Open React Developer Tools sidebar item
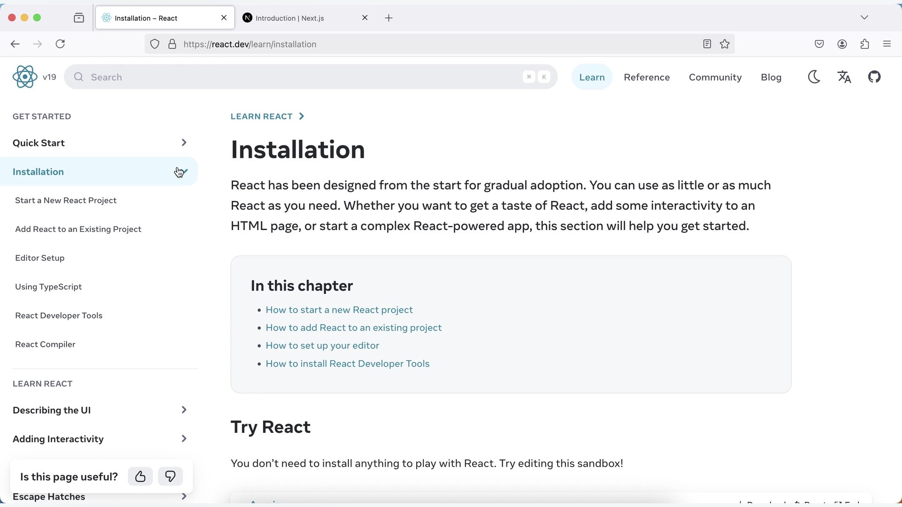The image size is (902, 507). click(59, 315)
